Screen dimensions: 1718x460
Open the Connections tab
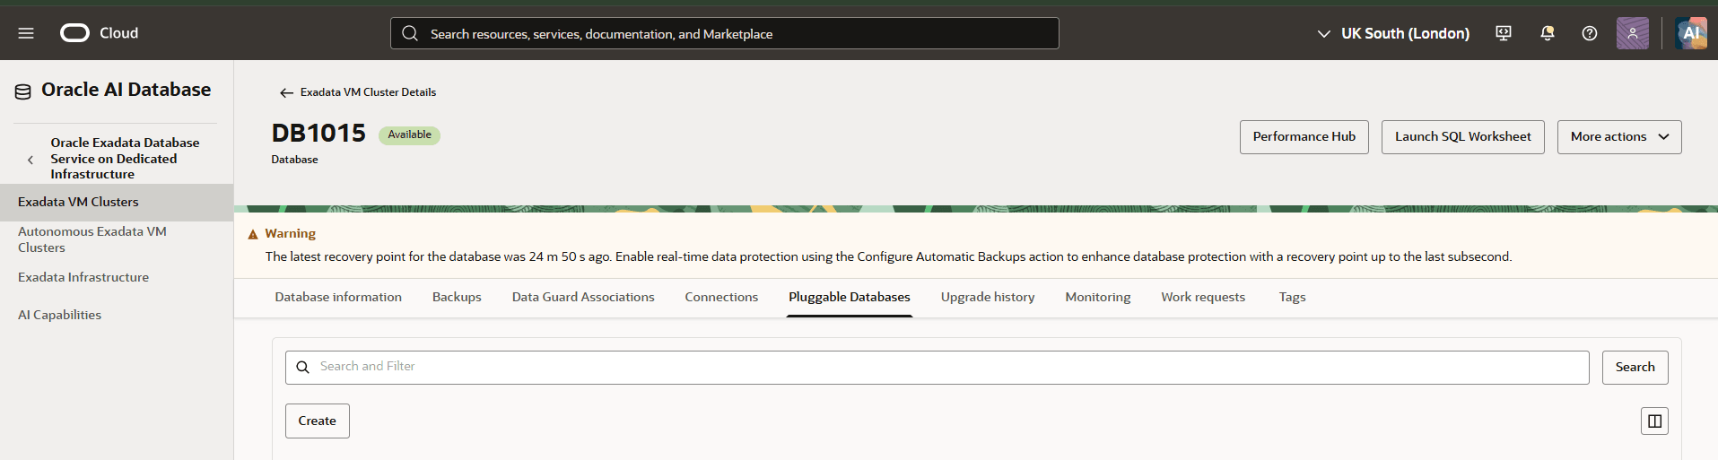click(721, 297)
